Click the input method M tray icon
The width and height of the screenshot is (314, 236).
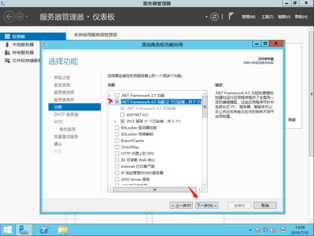[x=283, y=230]
